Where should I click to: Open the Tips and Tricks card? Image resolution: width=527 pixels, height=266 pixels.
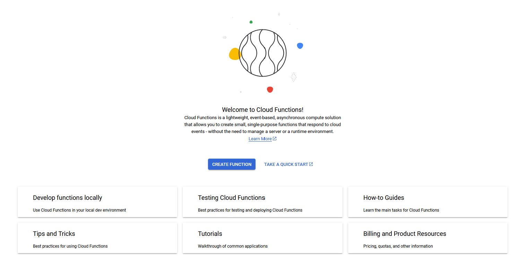click(x=97, y=238)
